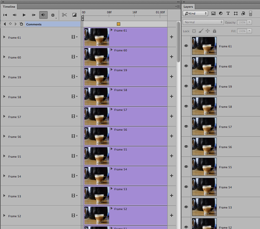Screen dimensions: 260x229
Task: Lock image pixels with brush icon
Action: coord(201,31)
